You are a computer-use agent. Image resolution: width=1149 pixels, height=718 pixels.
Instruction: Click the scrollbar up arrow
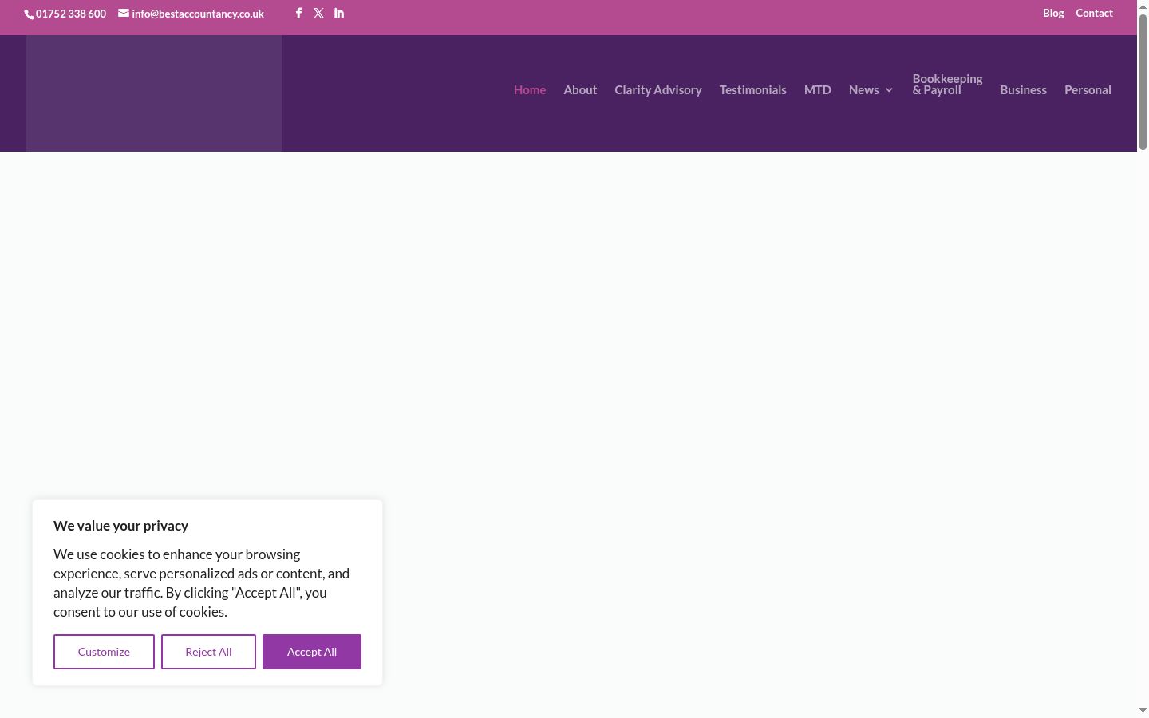(1143, 6)
